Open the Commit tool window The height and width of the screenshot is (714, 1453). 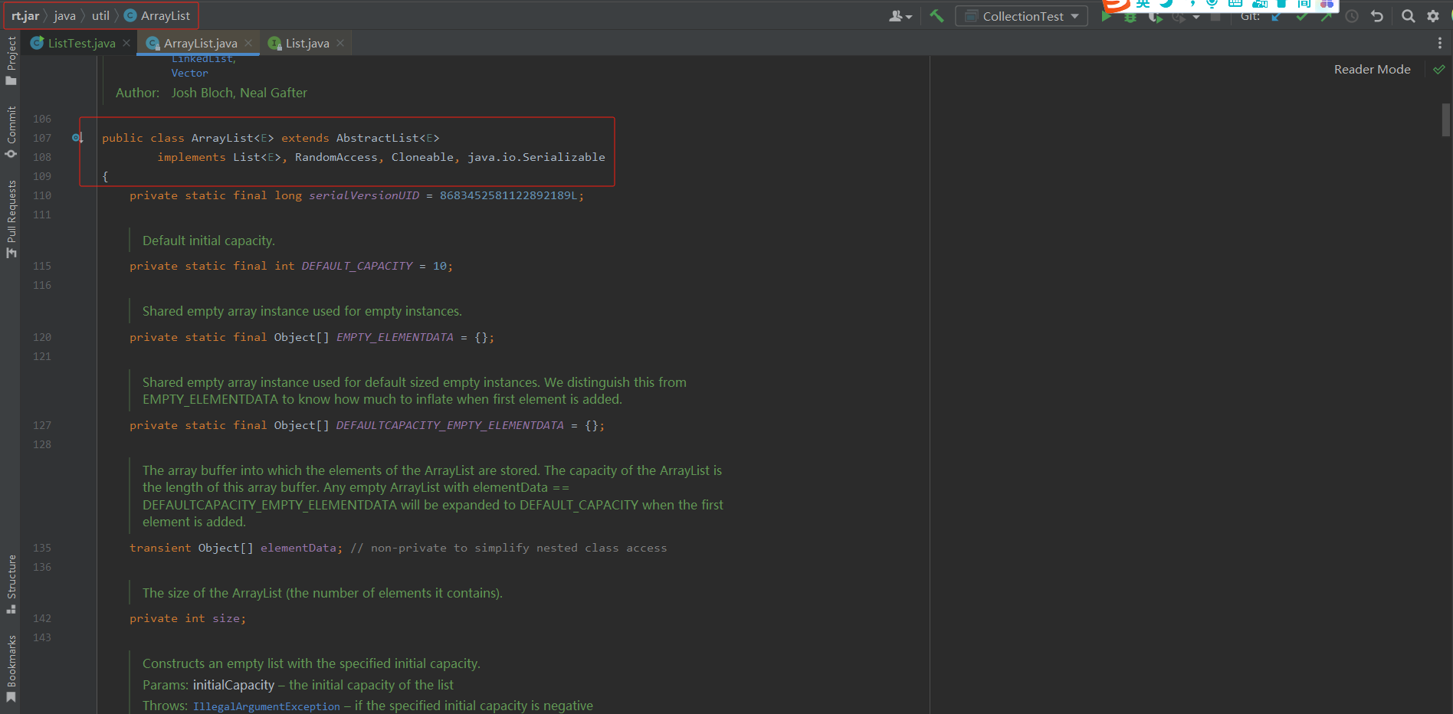(x=11, y=132)
